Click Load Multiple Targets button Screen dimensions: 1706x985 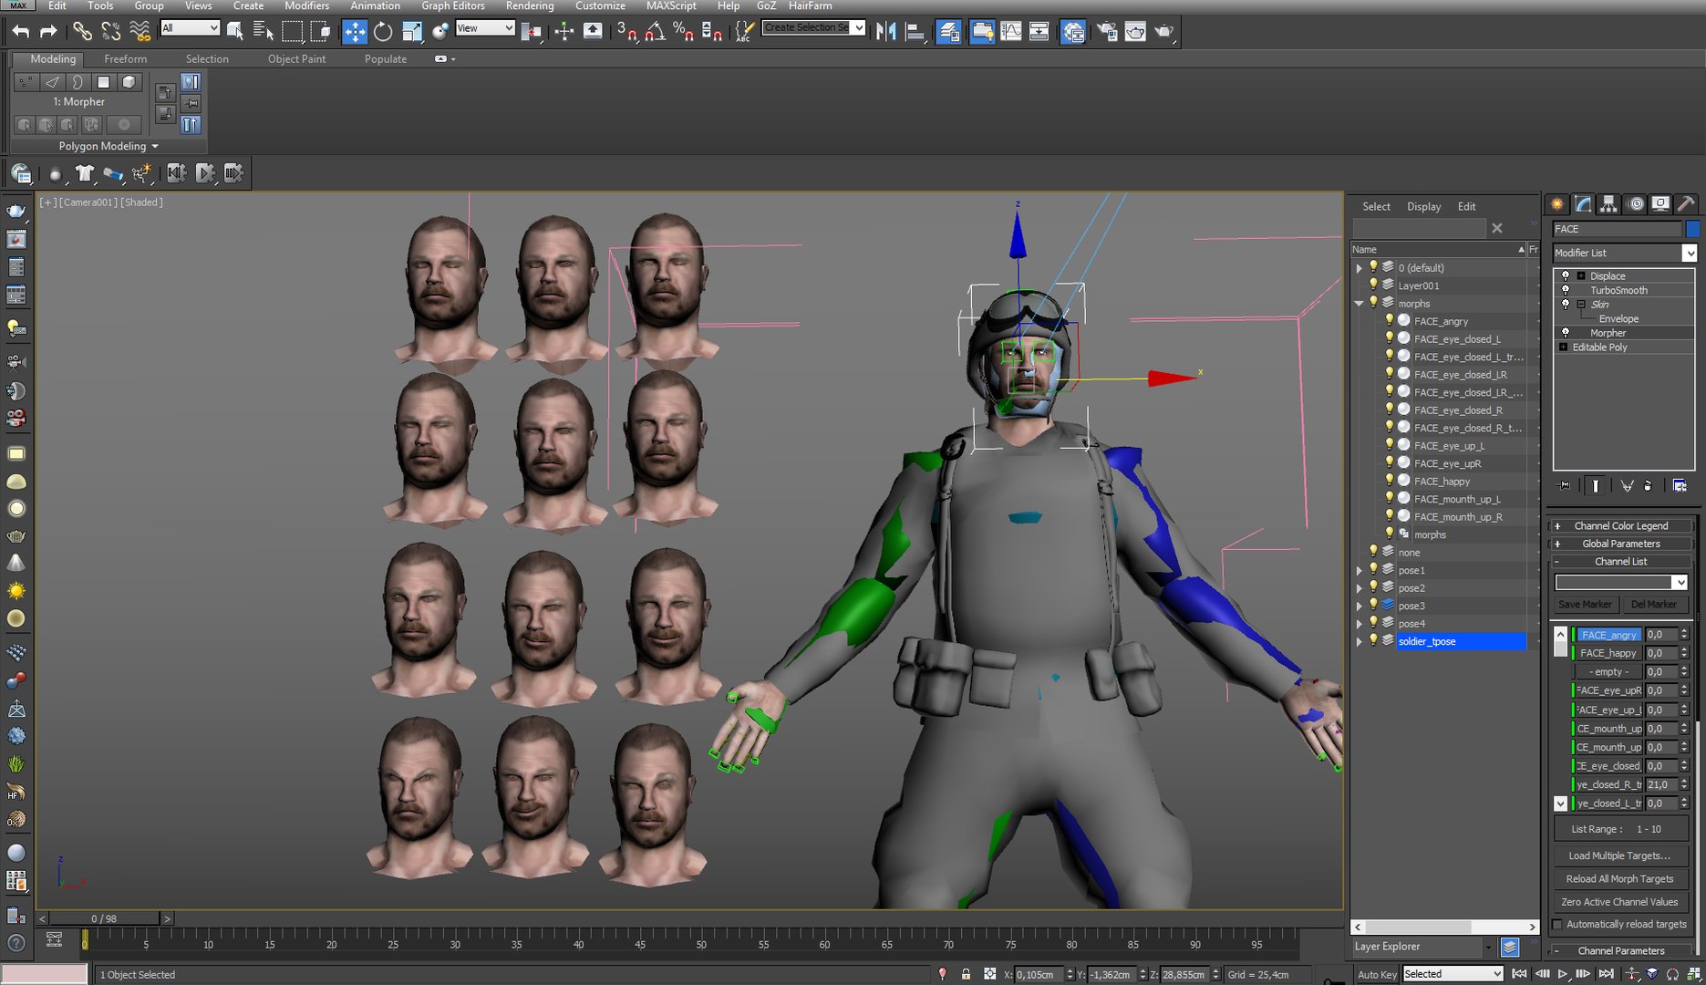point(1619,855)
